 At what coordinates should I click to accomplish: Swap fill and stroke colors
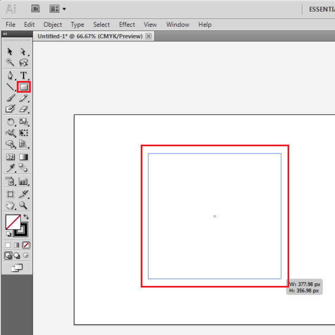pyautogui.click(x=26, y=217)
